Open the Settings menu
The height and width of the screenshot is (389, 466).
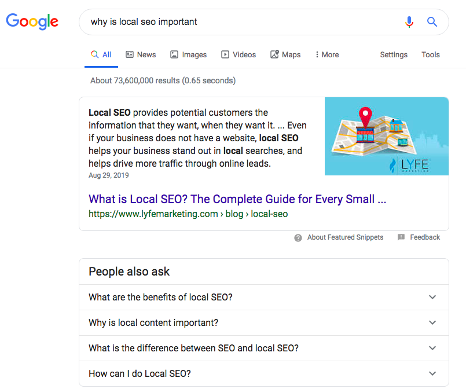[x=394, y=54]
